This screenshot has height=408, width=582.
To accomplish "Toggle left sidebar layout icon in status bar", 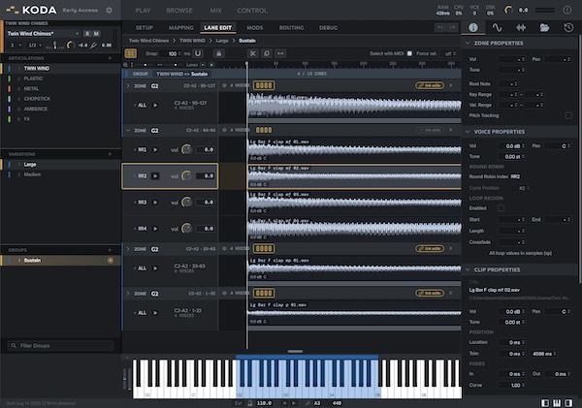I will point(545,403).
